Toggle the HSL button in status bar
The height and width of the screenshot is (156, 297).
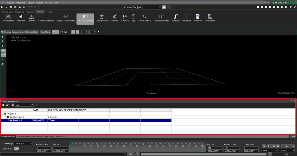tap(131, 154)
